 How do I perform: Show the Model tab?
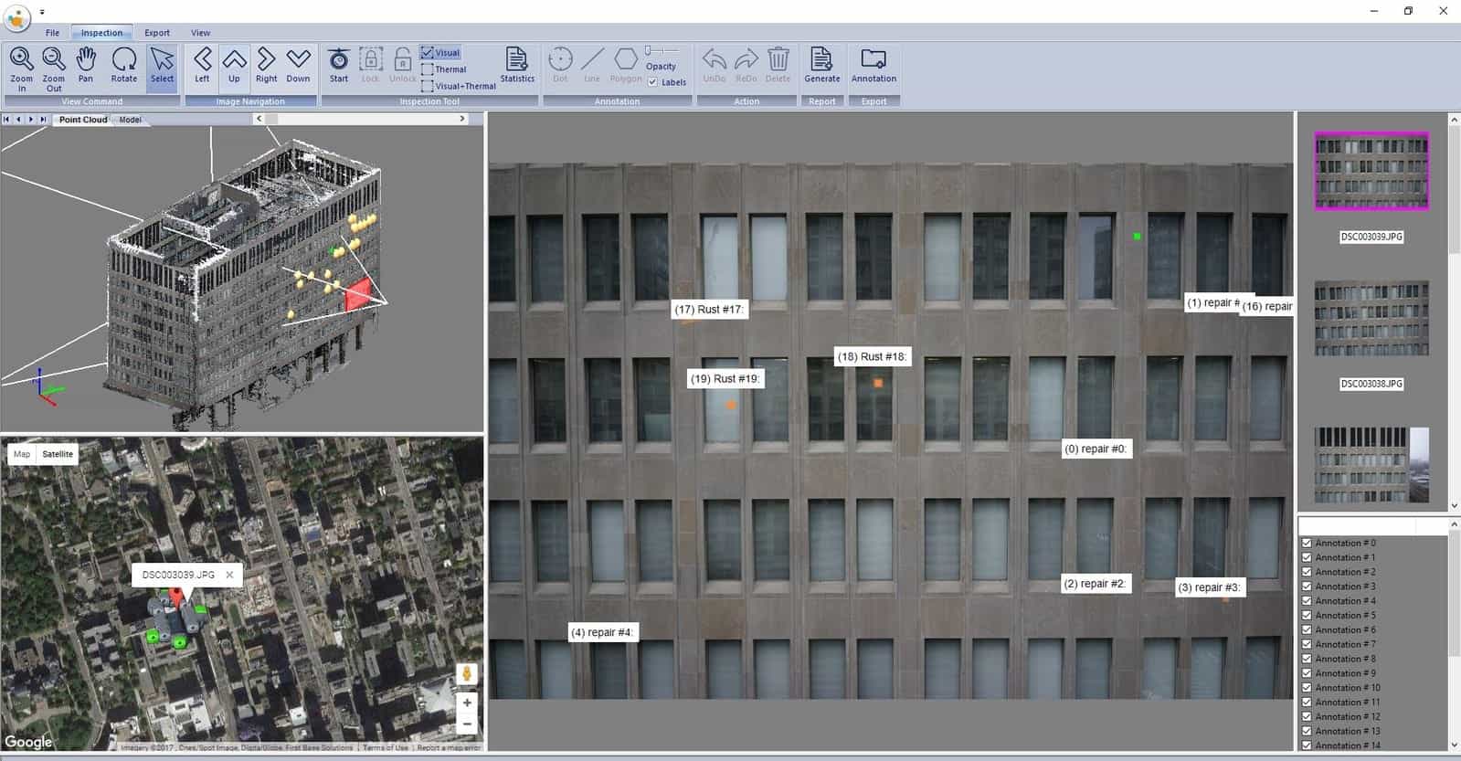pos(131,120)
